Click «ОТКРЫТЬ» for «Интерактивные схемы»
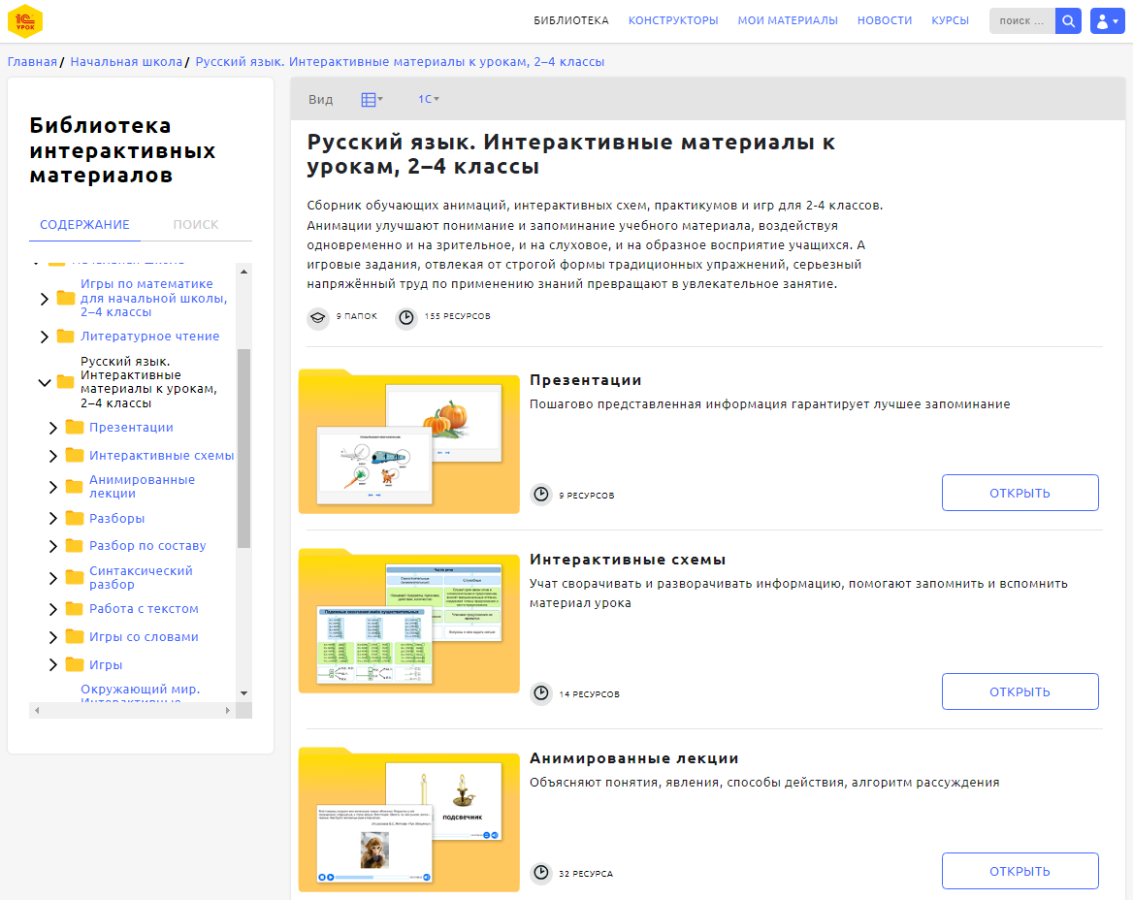 click(1020, 691)
